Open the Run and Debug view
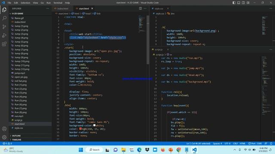Viewport: 275px width, 154px height. pyautogui.click(x=4, y=35)
